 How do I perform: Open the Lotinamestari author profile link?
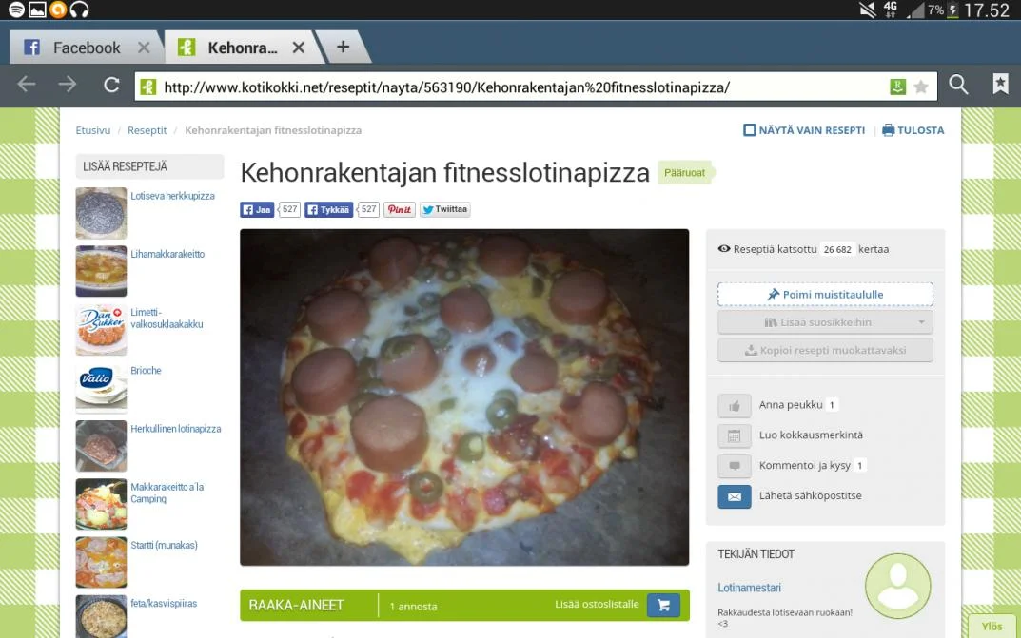pos(749,588)
